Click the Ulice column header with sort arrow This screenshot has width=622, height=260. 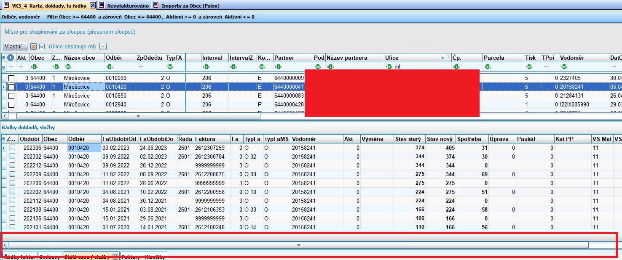[x=417, y=58]
